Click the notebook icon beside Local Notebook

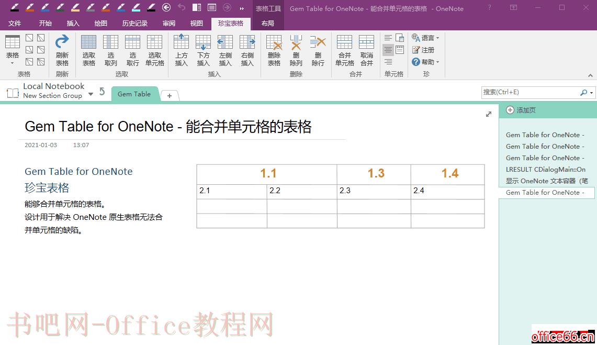13,93
